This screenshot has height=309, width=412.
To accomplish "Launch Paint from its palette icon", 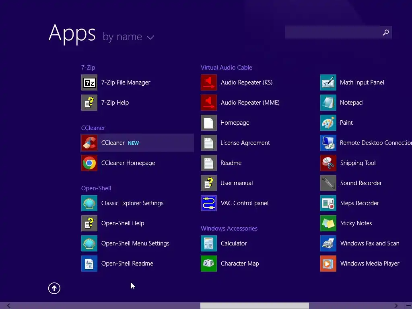I will click(x=328, y=123).
